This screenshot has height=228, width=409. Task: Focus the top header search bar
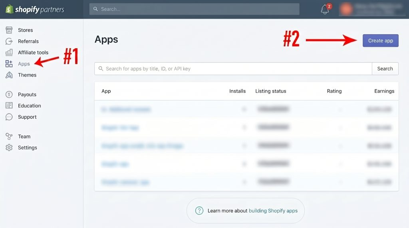point(195,9)
